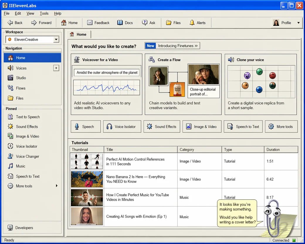
Task: Click the orange can product image in flow
Action: coord(177,89)
